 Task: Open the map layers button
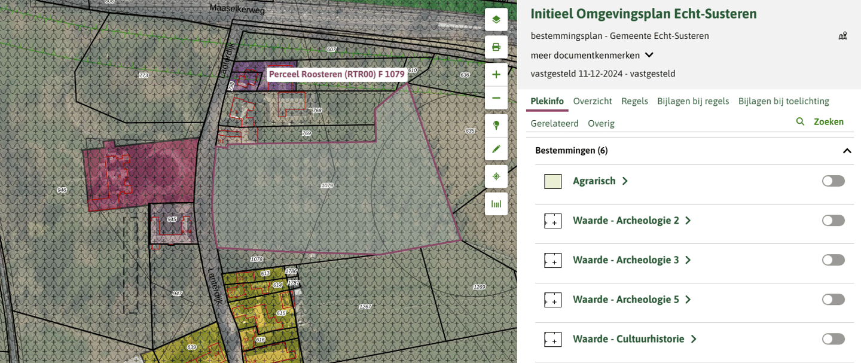pyautogui.click(x=496, y=20)
